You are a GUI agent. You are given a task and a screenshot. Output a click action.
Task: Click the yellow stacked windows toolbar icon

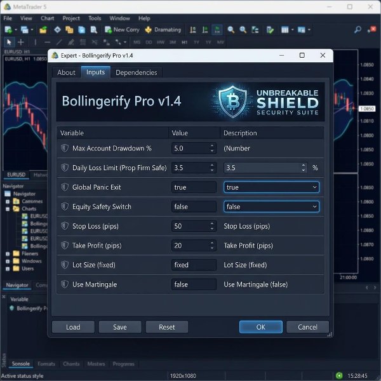(x=69, y=30)
